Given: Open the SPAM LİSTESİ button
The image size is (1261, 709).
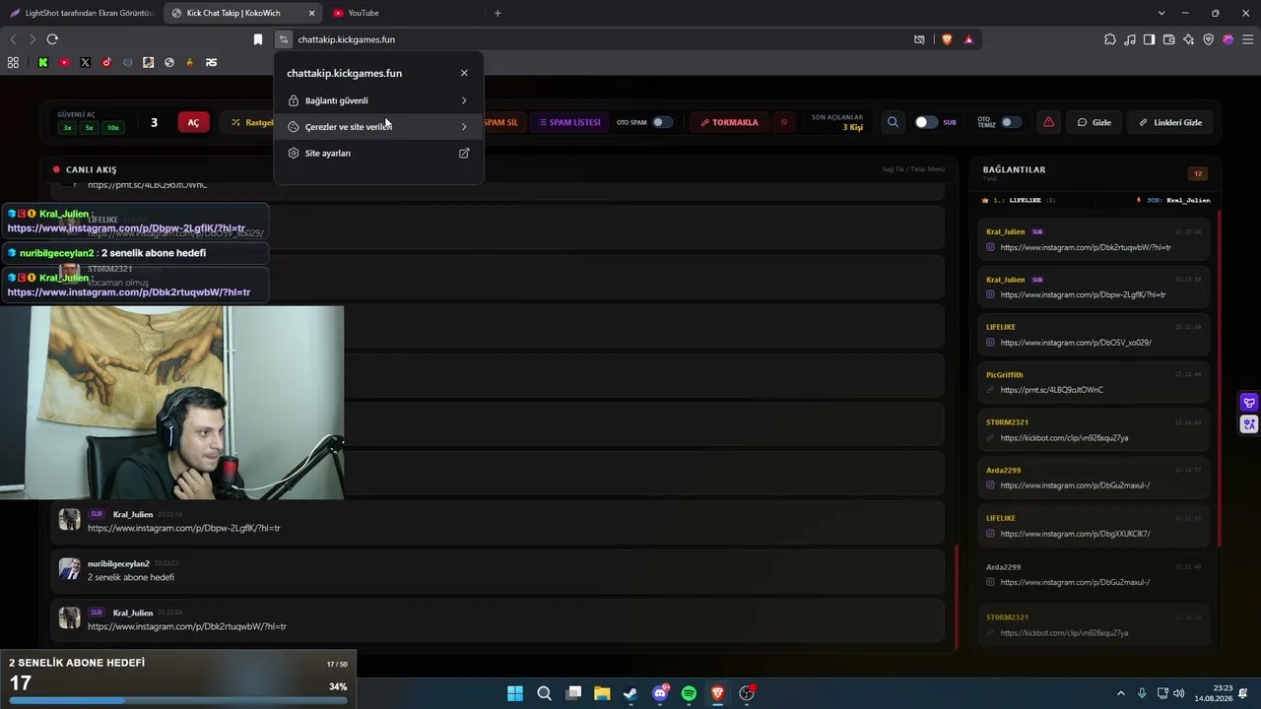Looking at the screenshot, I should [x=569, y=122].
